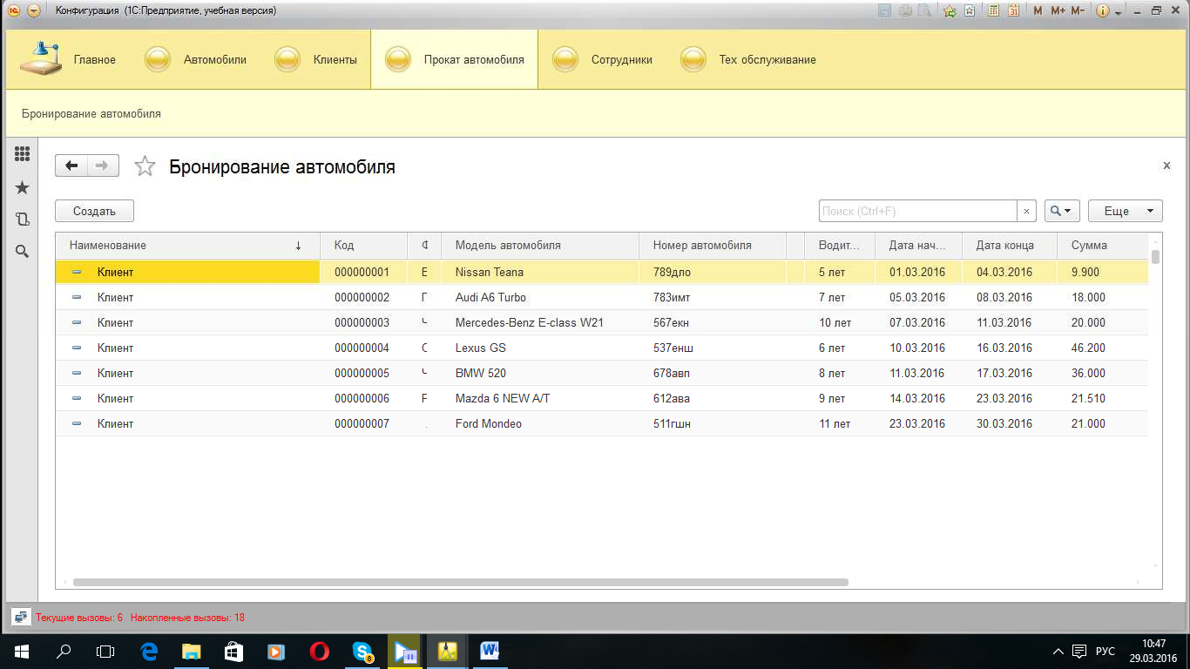Expand the search options dropdown
Viewport: 1190px width, 669px height.
point(1062,211)
